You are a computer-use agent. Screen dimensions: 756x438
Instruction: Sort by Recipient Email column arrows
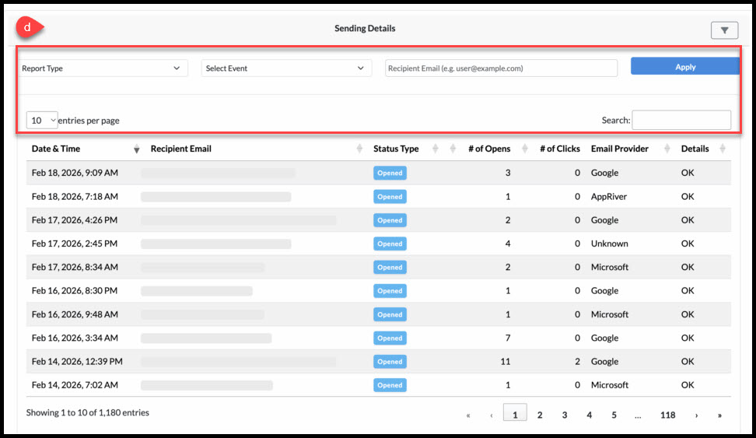[359, 149]
